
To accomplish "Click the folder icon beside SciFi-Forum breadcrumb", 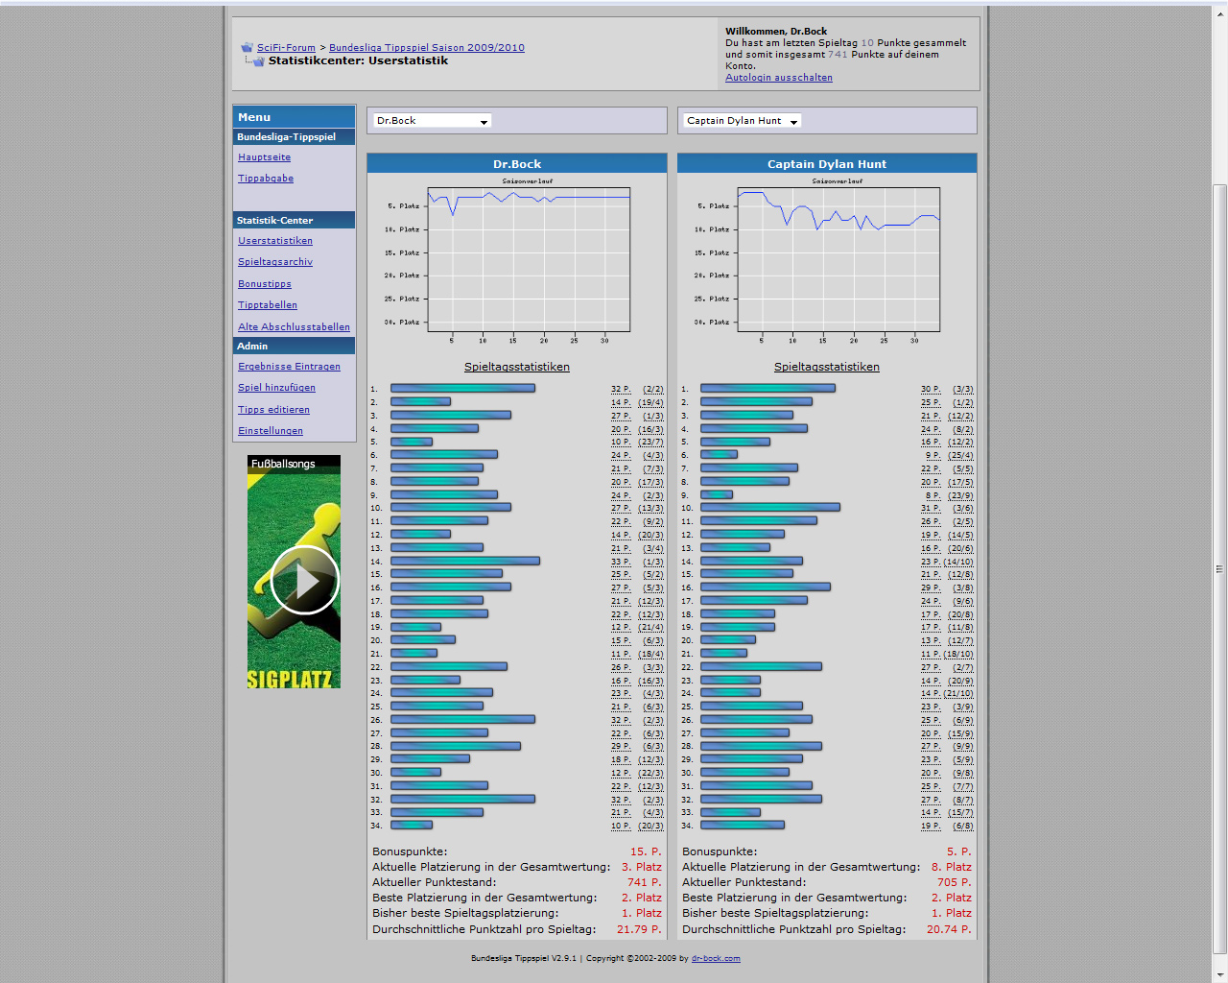I will click(x=247, y=47).
